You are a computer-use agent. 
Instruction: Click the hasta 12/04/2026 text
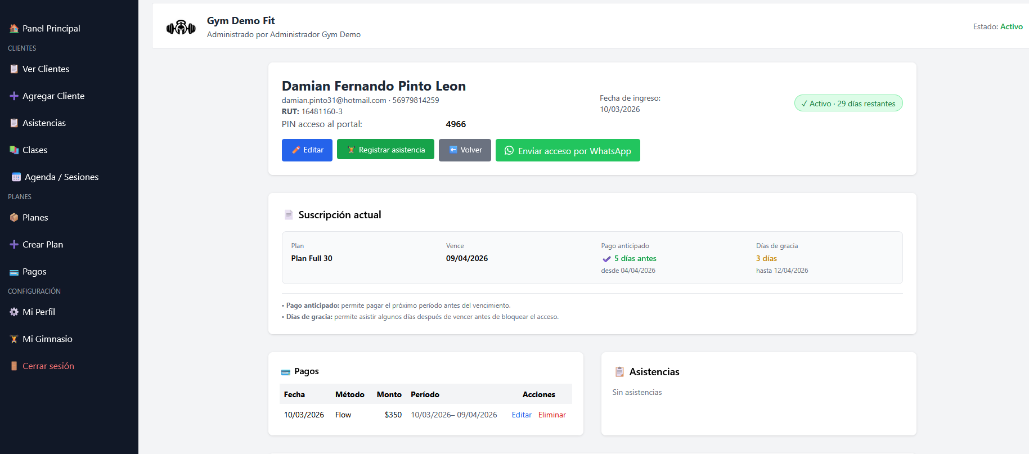click(x=782, y=271)
